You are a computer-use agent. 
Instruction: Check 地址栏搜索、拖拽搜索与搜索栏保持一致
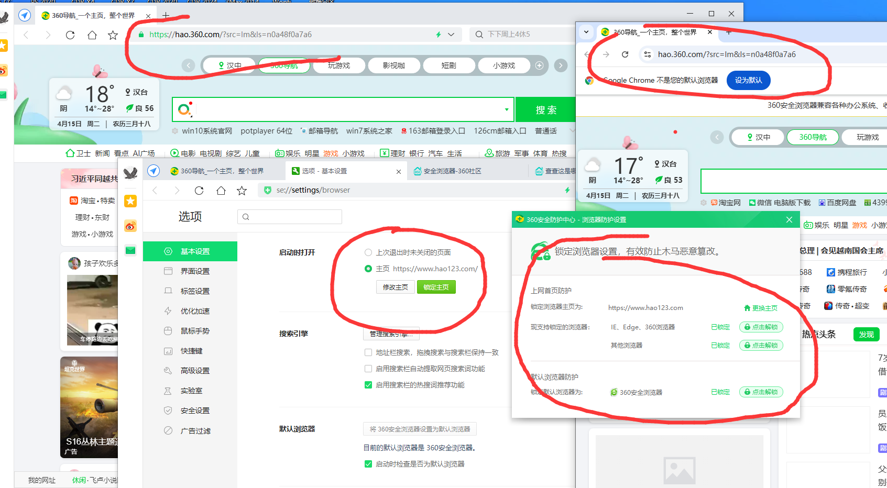[x=368, y=352]
